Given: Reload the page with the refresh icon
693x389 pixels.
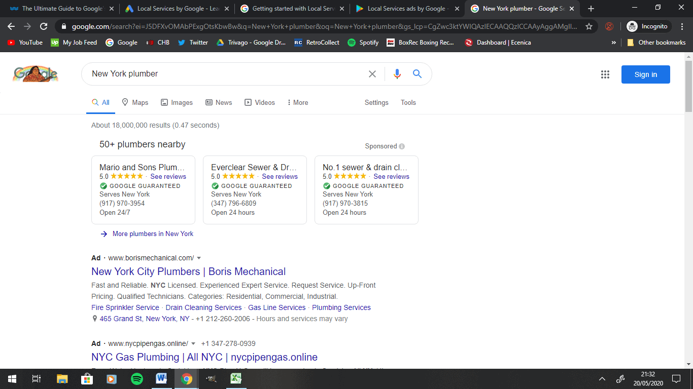Looking at the screenshot, I should click(x=44, y=26).
